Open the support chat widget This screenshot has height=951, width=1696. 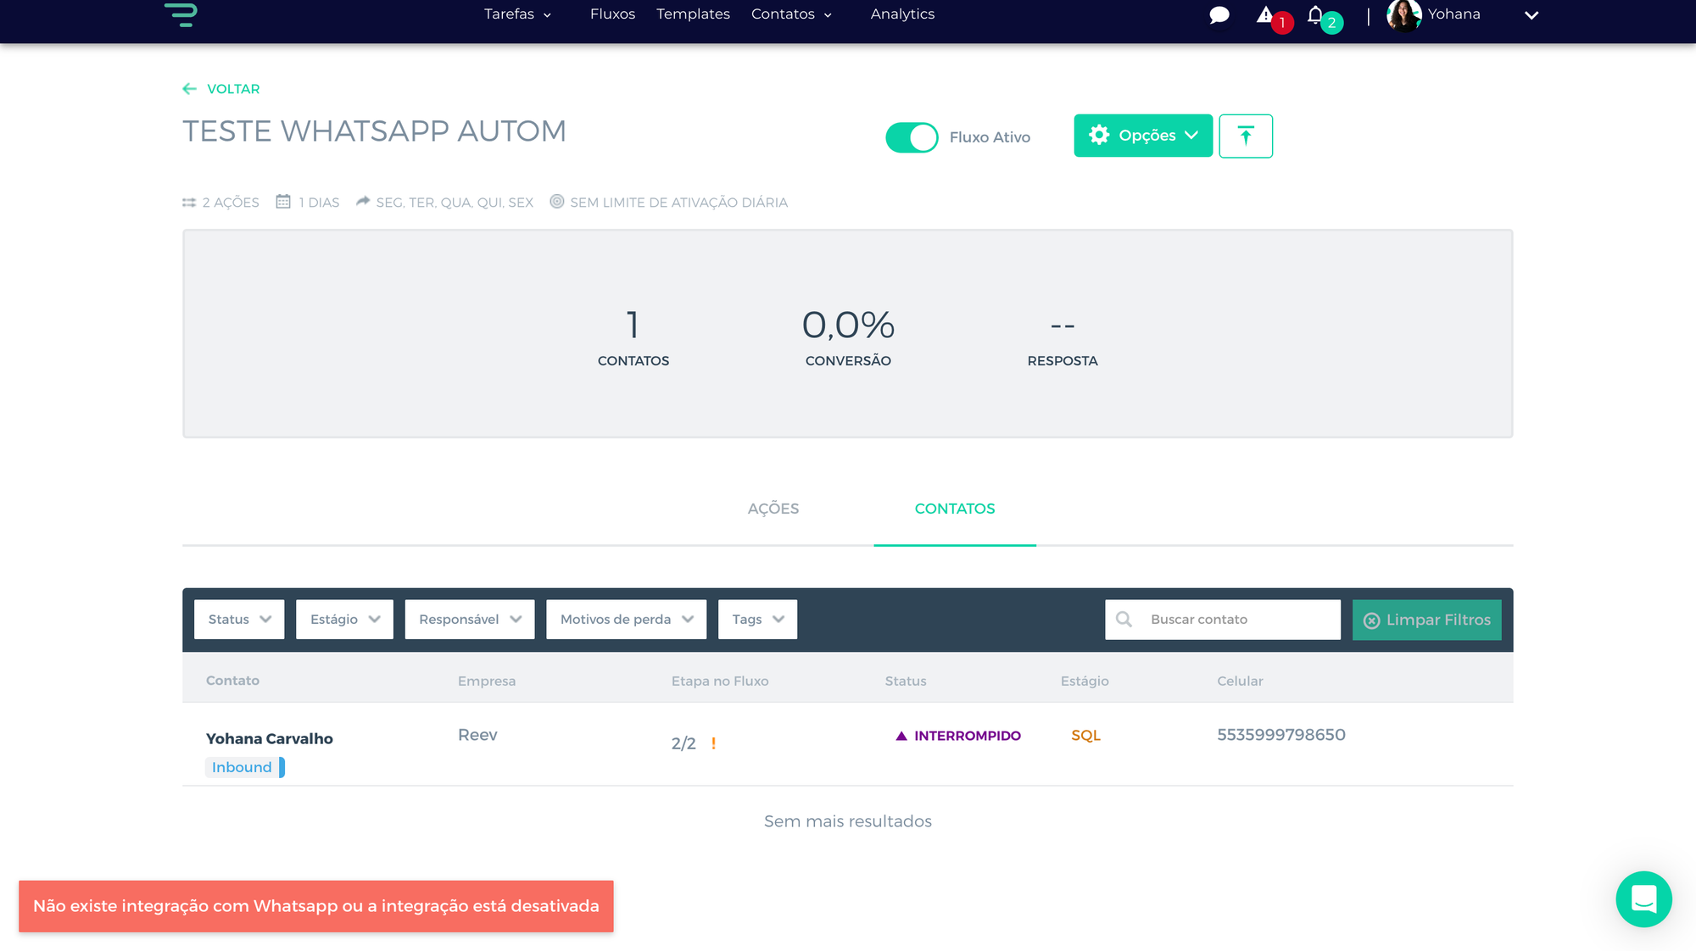pos(1643,898)
